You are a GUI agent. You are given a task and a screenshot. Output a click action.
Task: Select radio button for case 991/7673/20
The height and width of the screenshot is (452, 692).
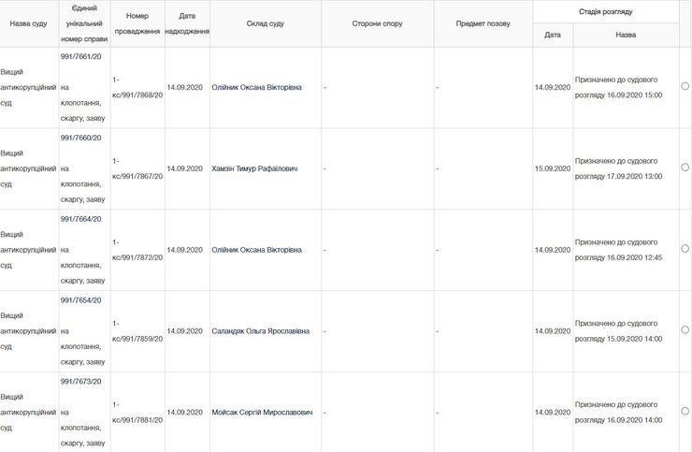click(685, 412)
